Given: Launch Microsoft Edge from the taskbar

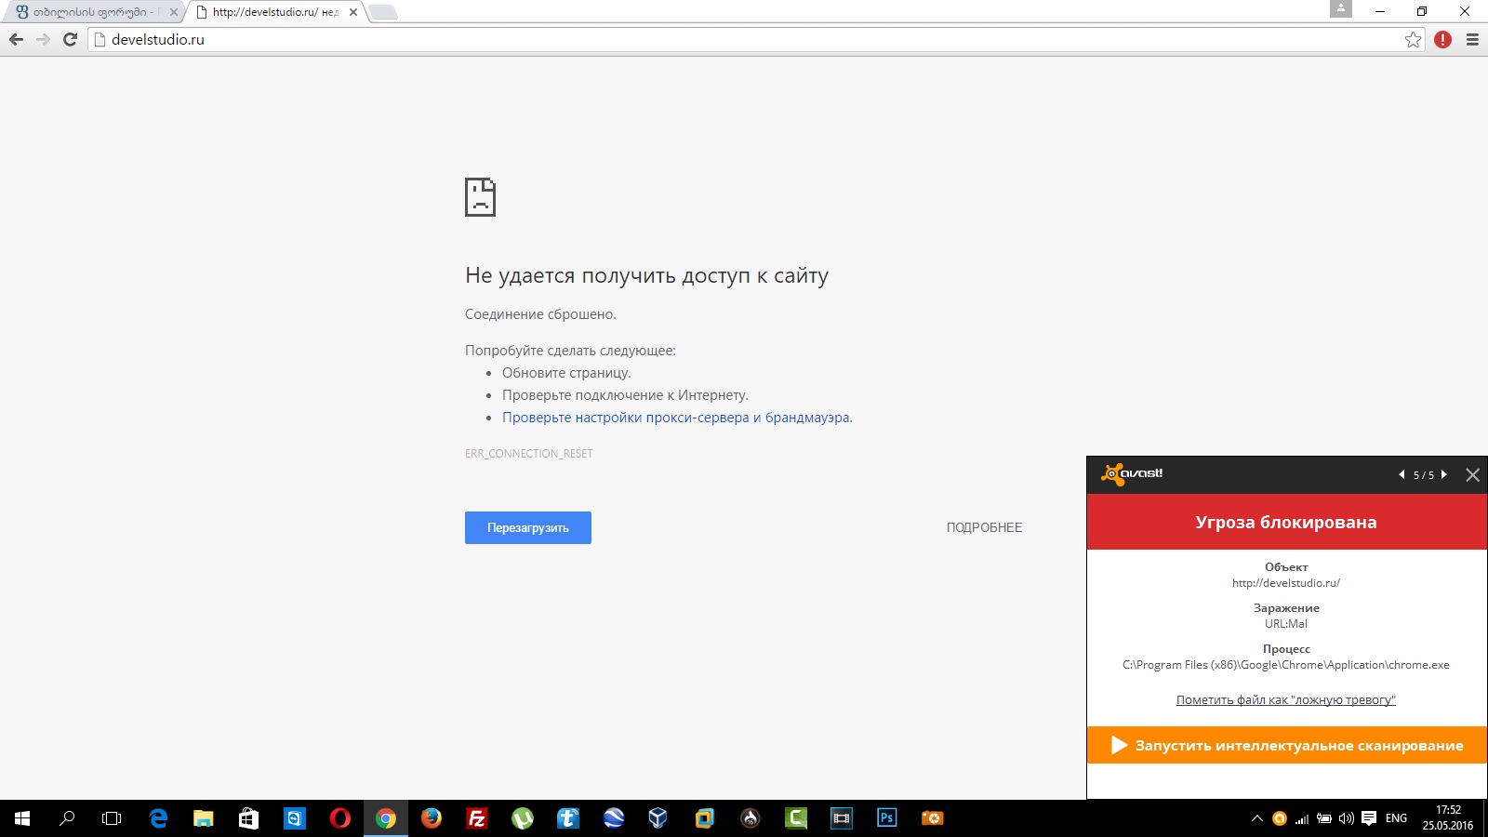Looking at the screenshot, I should (x=158, y=818).
